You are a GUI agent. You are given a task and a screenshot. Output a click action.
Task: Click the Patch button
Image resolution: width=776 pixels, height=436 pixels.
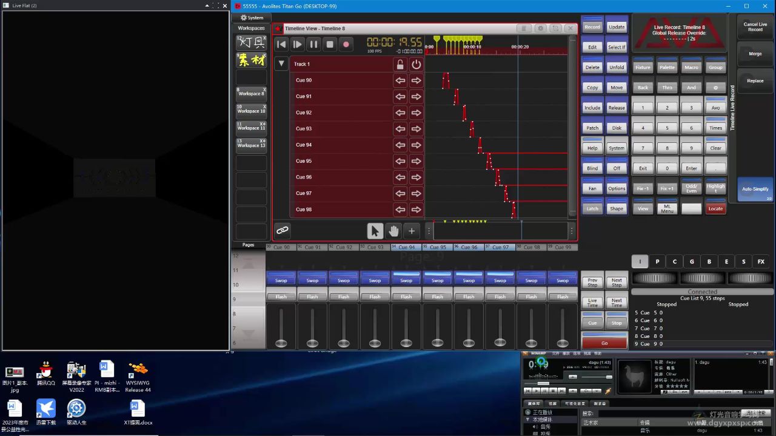(x=592, y=128)
